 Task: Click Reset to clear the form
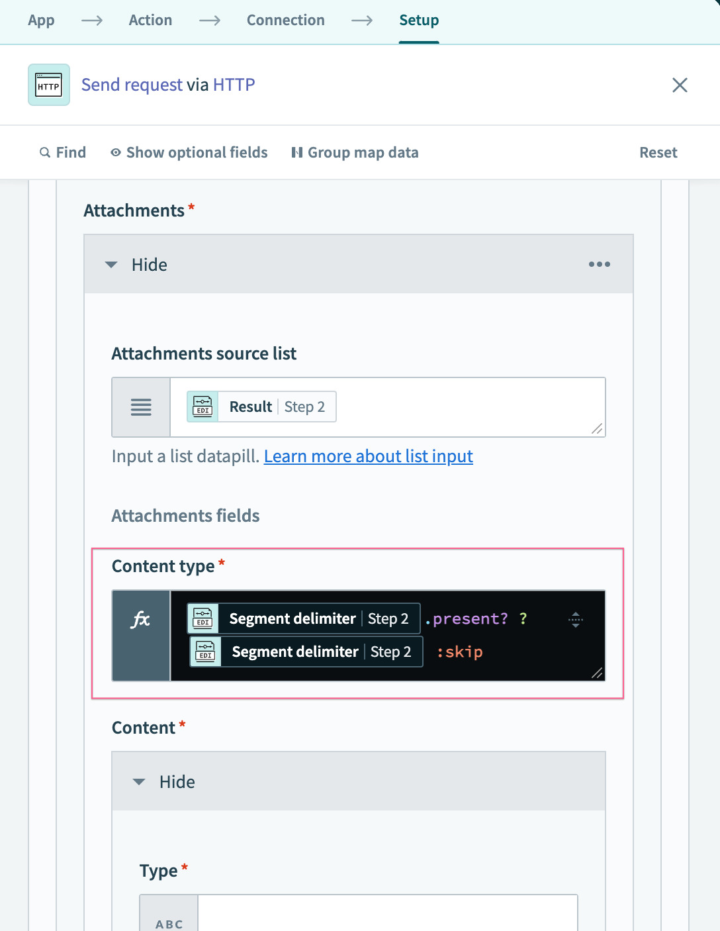coord(658,152)
